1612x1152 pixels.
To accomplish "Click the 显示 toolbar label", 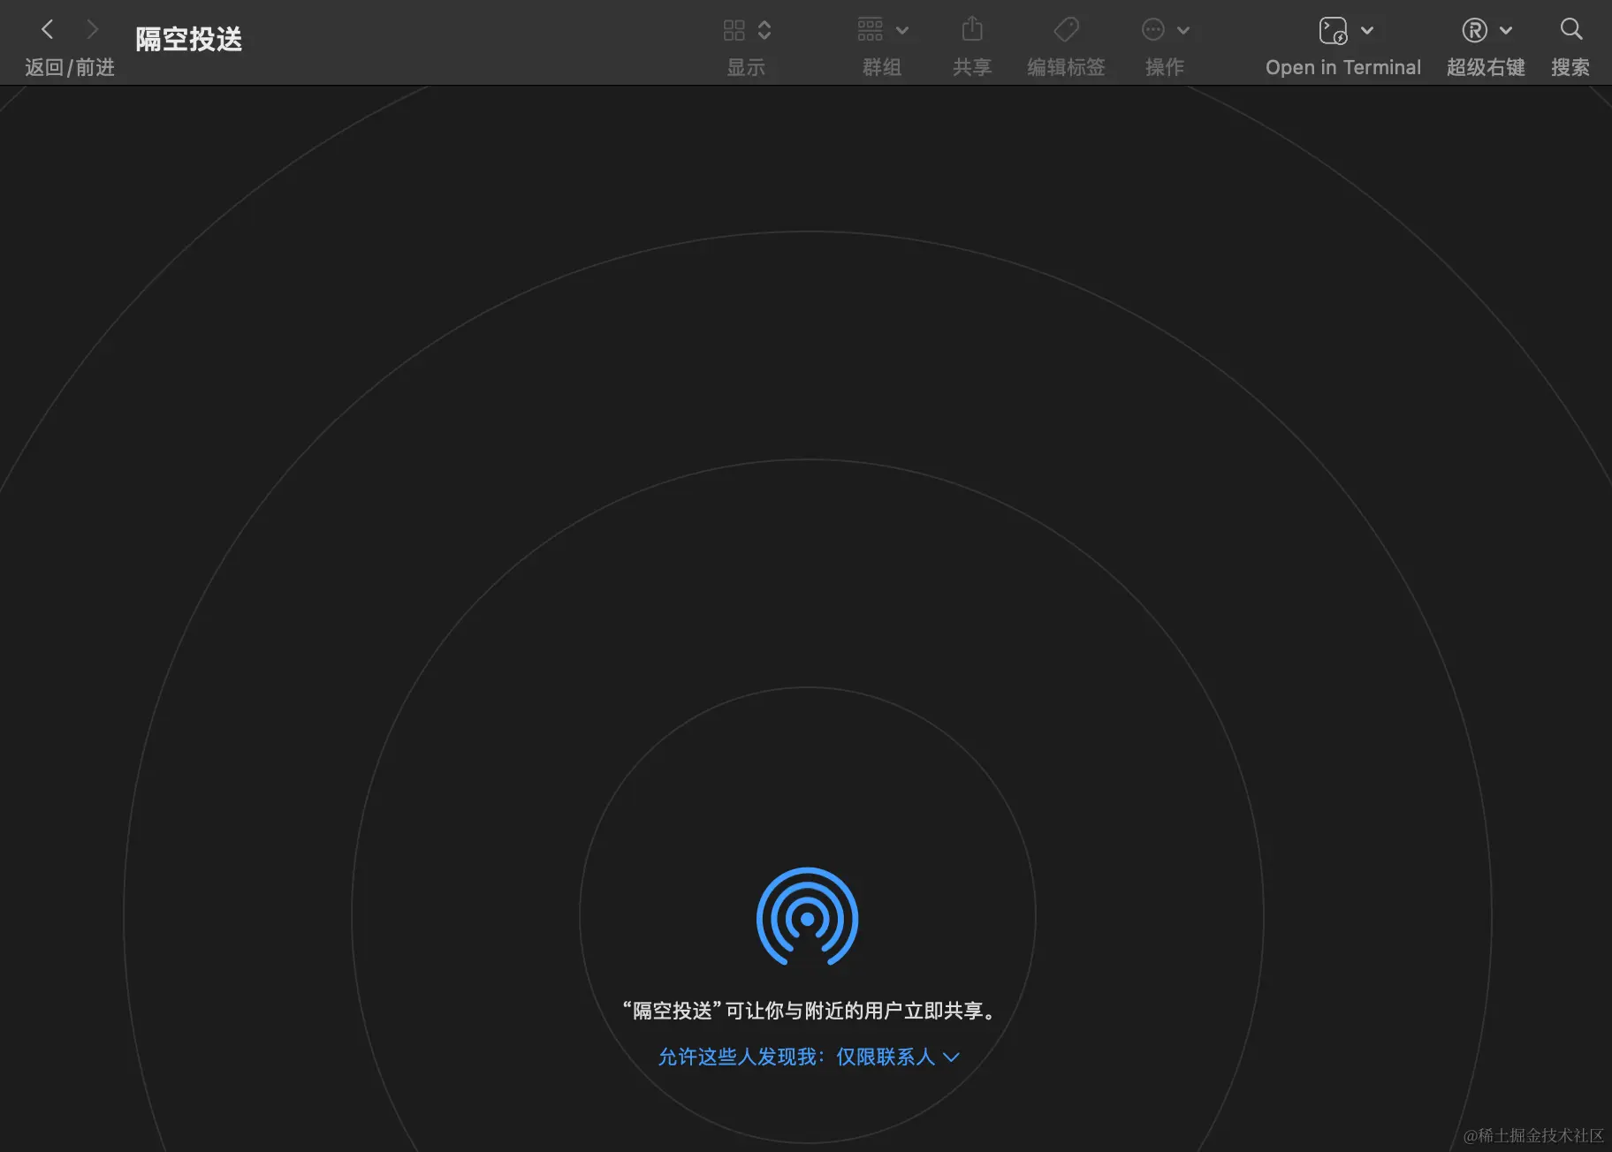I will pyautogui.click(x=746, y=67).
